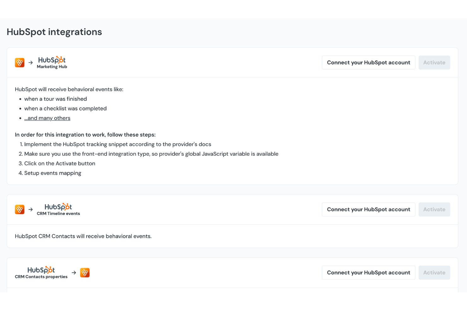
Task: Open the "...and many others" link
Action: (x=47, y=118)
